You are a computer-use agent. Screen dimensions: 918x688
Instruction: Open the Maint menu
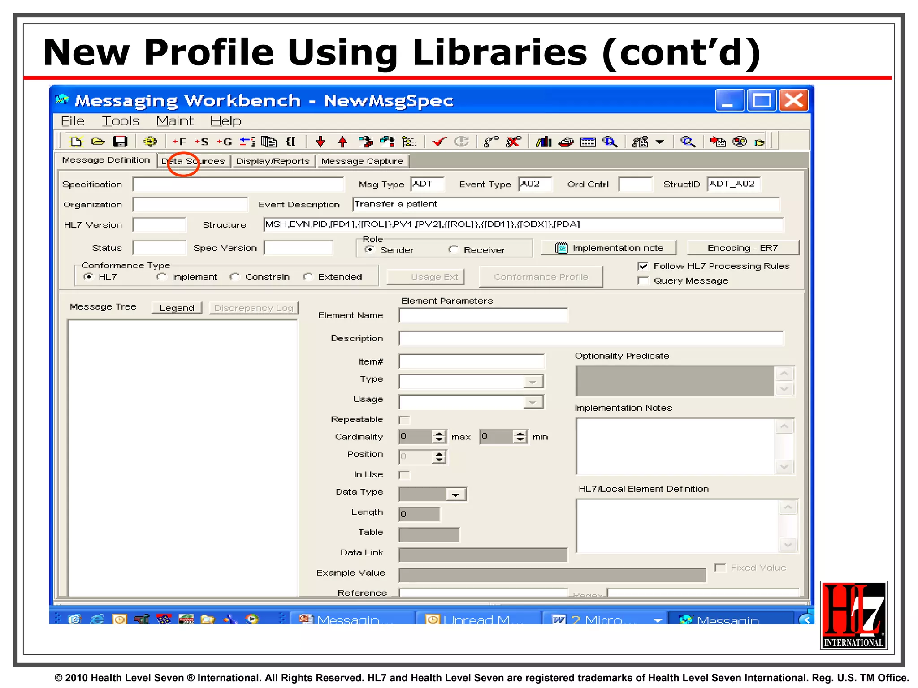[175, 121]
